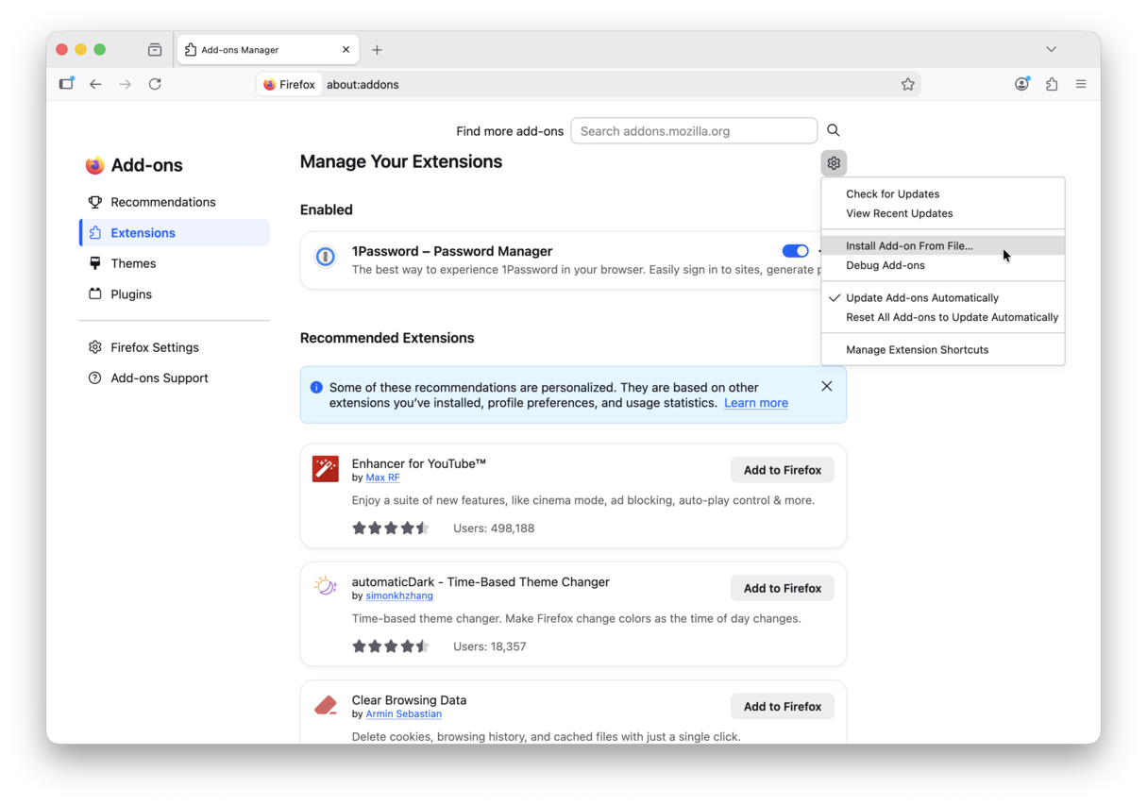Viewport: 1147px width, 805px height.
Task: Reload the current page
Action: [155, 84]
